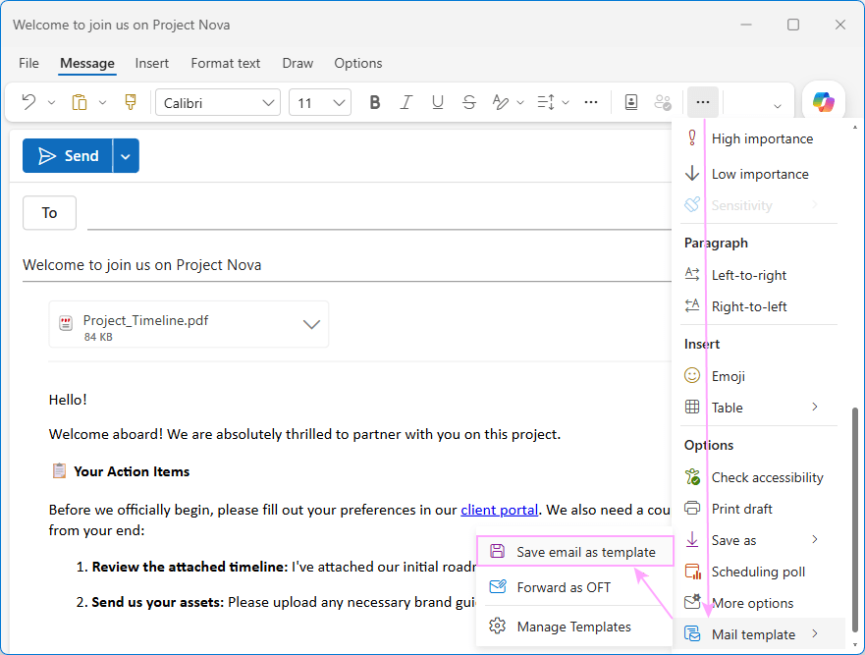Expand the Paste options arrow

pos(102,103)
